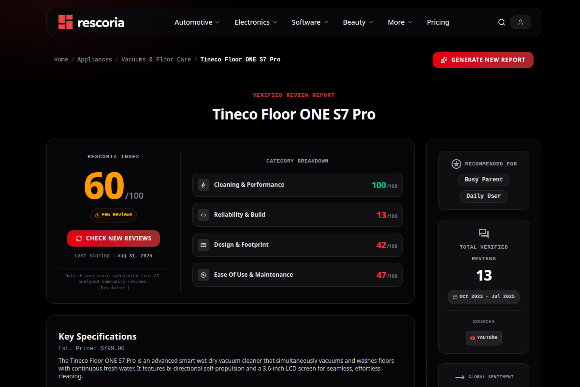Expand the Automotive menu
580x387 pixels.
click(197, 22)
